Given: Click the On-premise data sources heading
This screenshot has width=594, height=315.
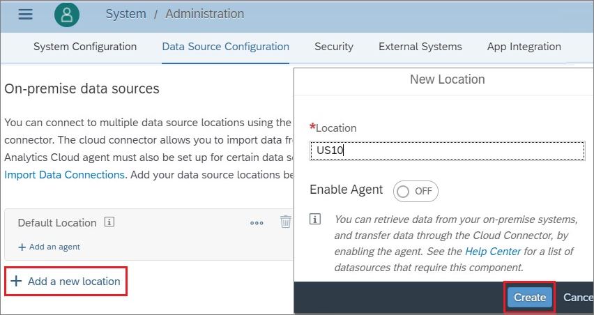Looking at the screenshot, I should (x=82, y=89).
